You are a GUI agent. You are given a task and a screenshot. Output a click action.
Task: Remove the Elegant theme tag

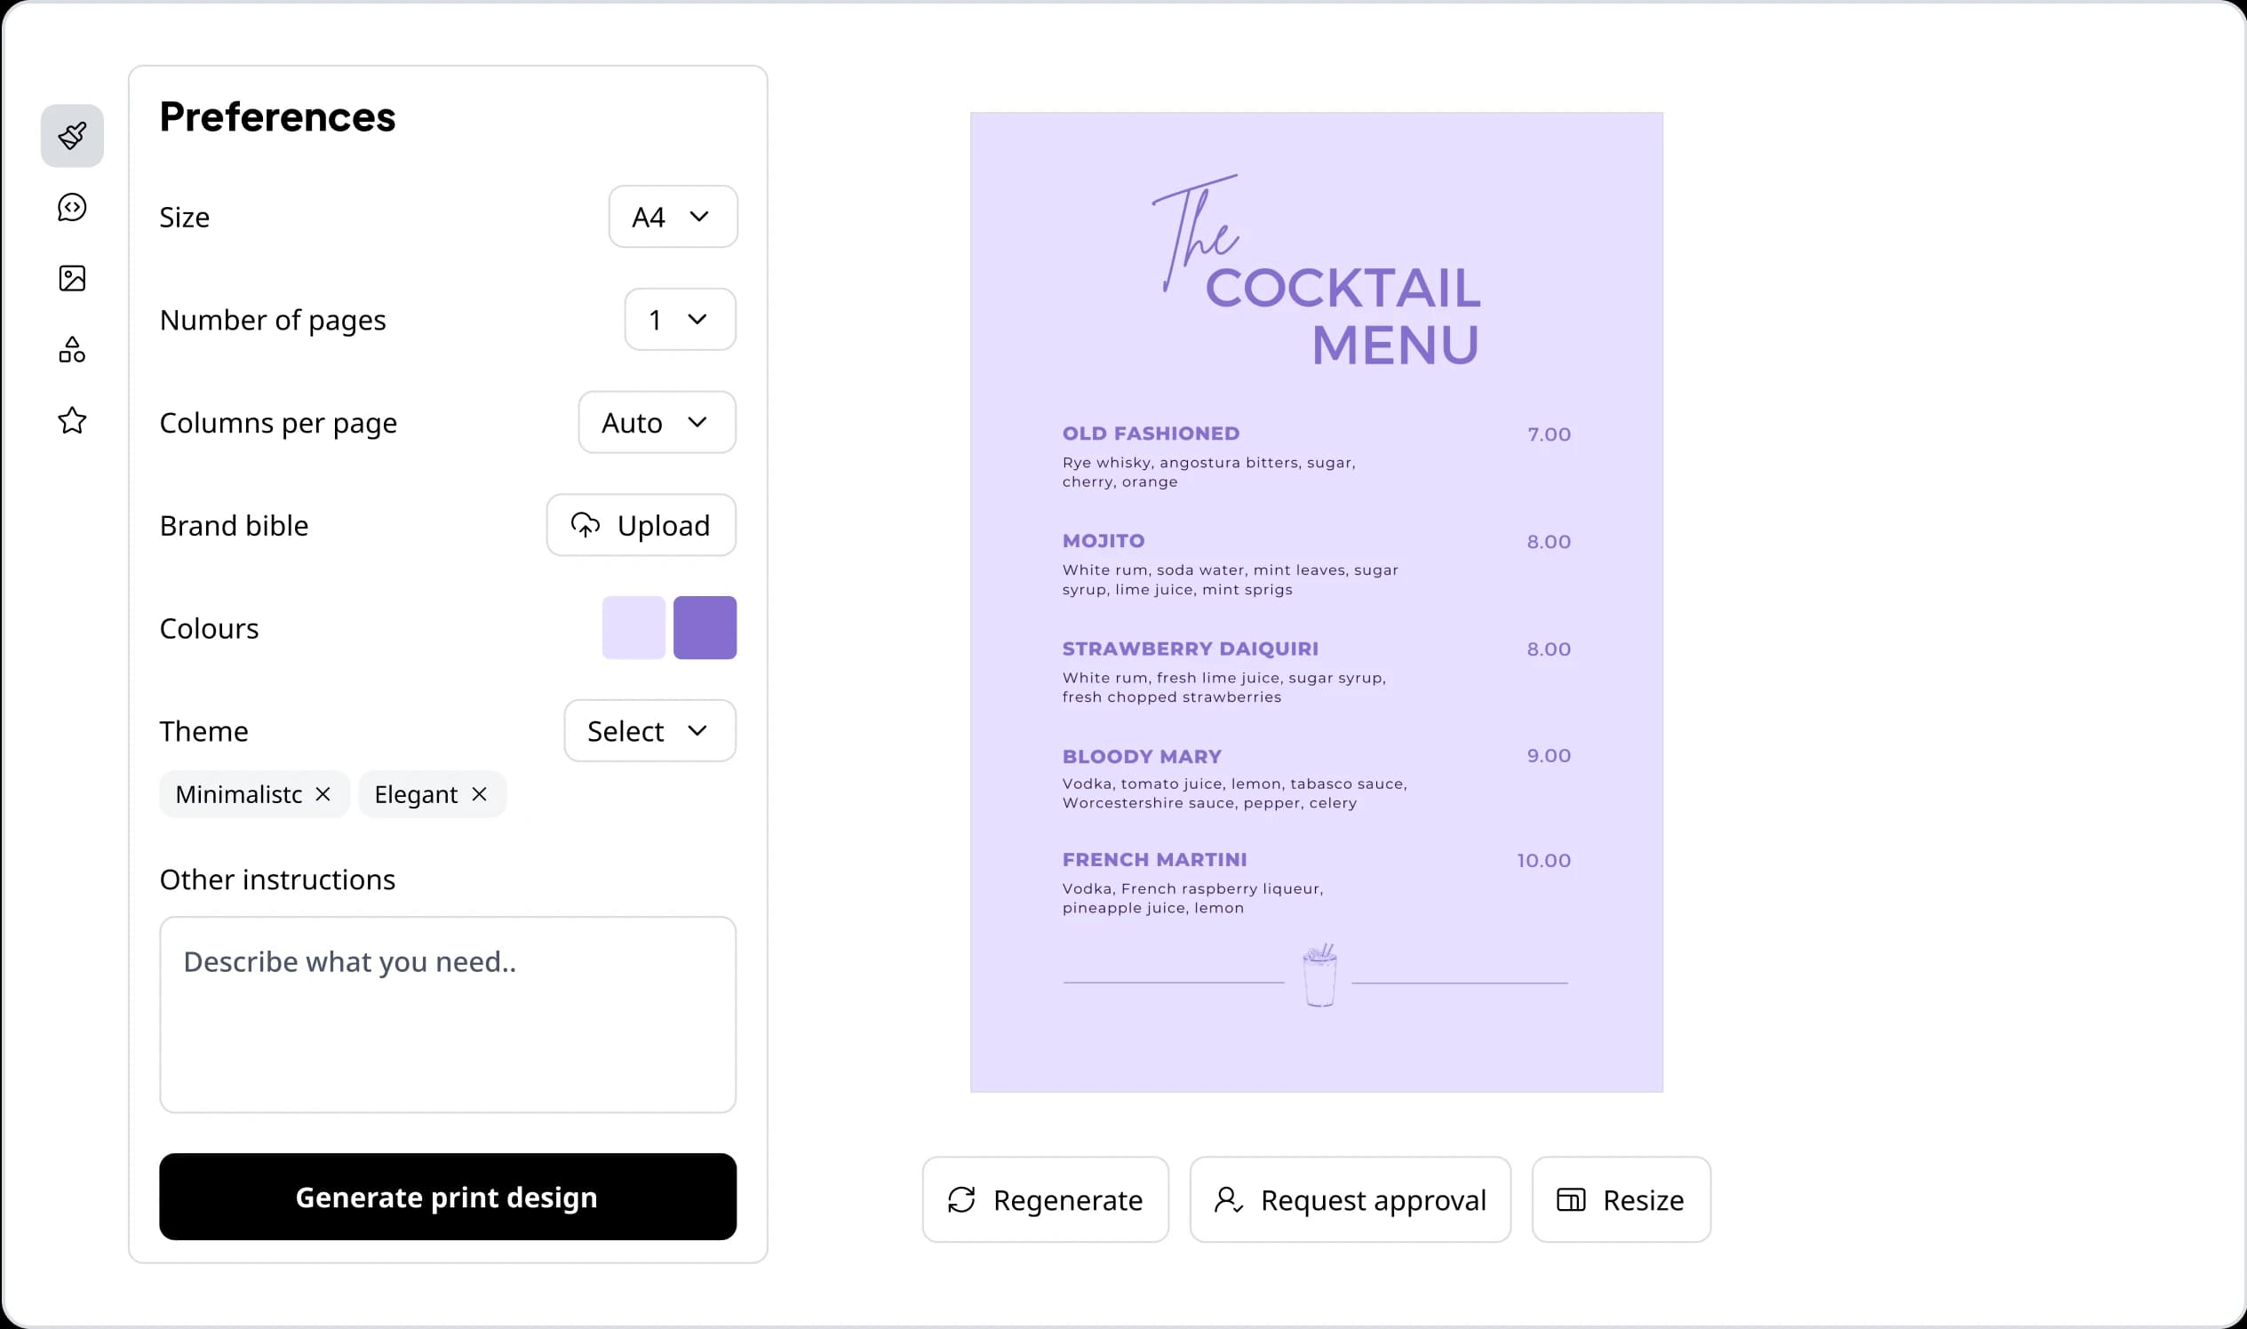[479, 794]
